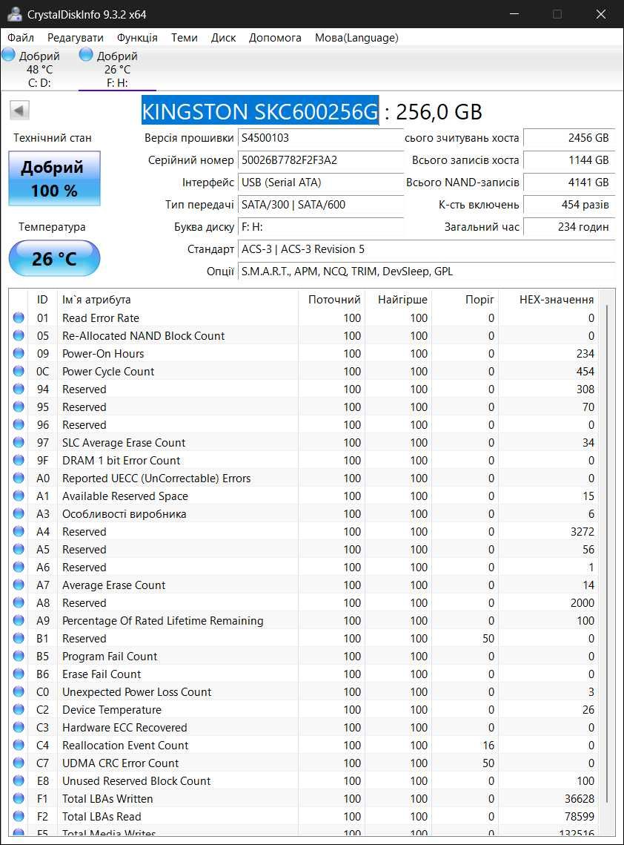Image resolution: width=624 pixels, height=845 pixels.
Task: Click status orb of Power Cycle Count row
Action: coord(19,371)
